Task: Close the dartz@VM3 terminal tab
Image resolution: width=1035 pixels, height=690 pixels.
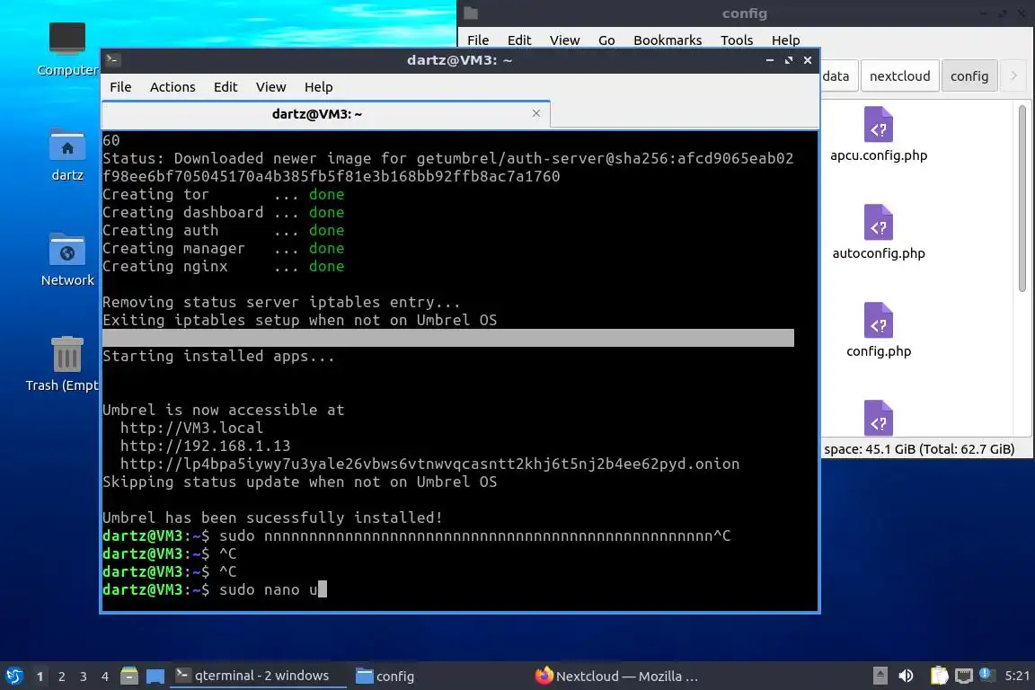Action: 536,113
